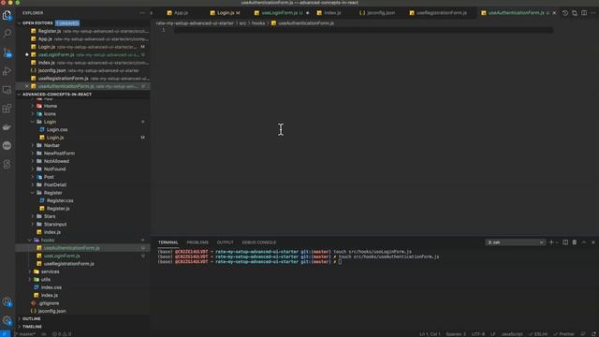Click Prettier in the status bar

[x=563, y=334]
